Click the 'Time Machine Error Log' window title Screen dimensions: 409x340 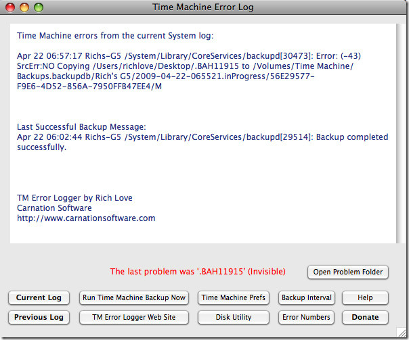(x=203, y=7)
